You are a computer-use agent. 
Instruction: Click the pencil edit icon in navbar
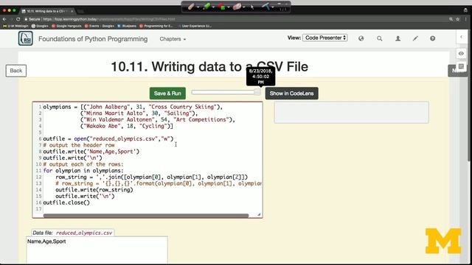(415, 38)
